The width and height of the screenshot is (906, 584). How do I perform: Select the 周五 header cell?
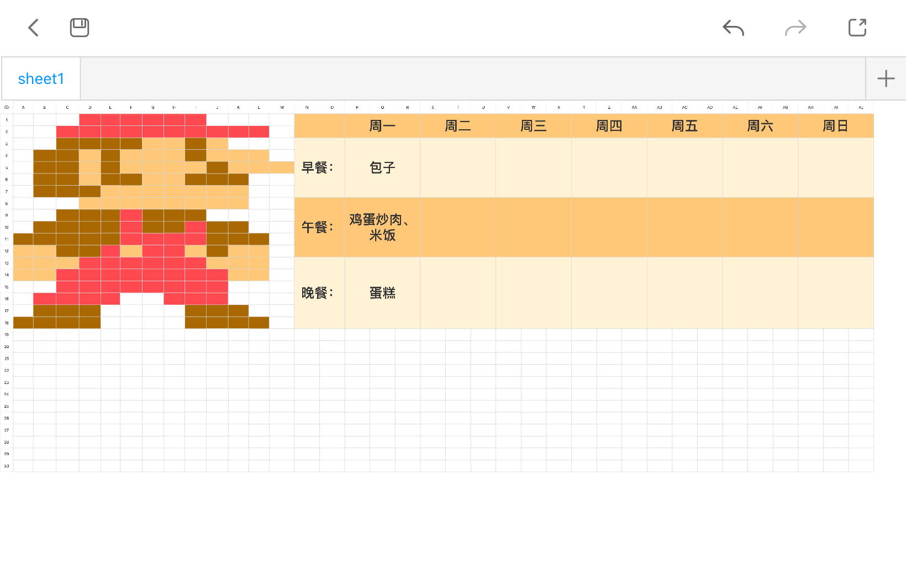point(685,126)
